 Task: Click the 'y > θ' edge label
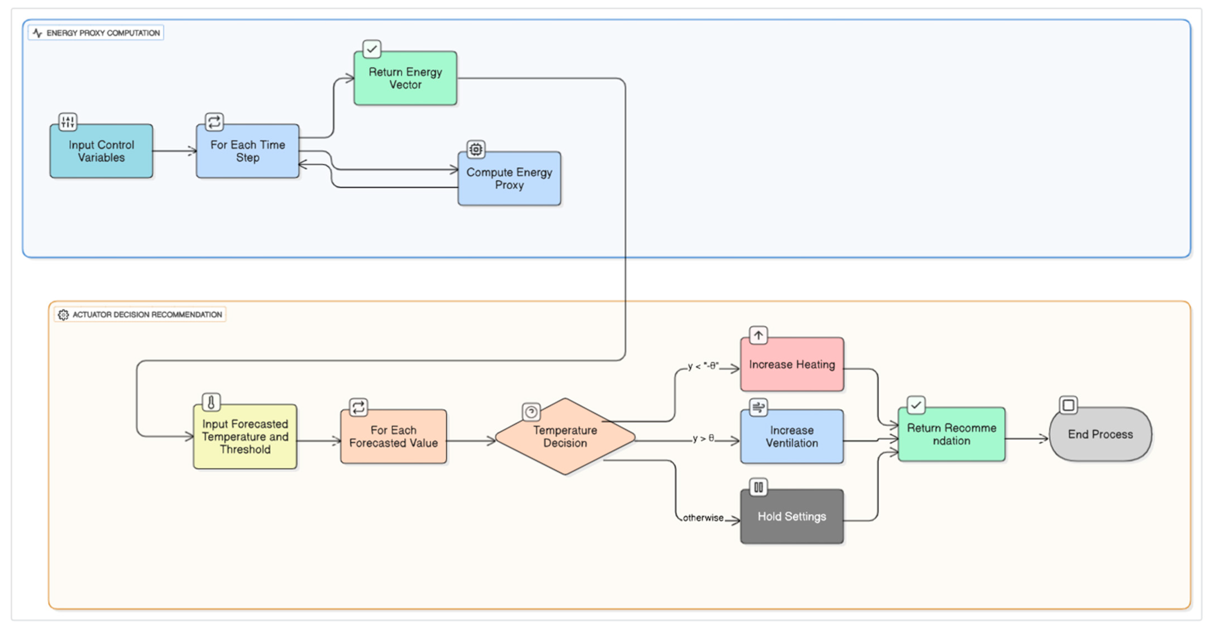pos(703,438)
